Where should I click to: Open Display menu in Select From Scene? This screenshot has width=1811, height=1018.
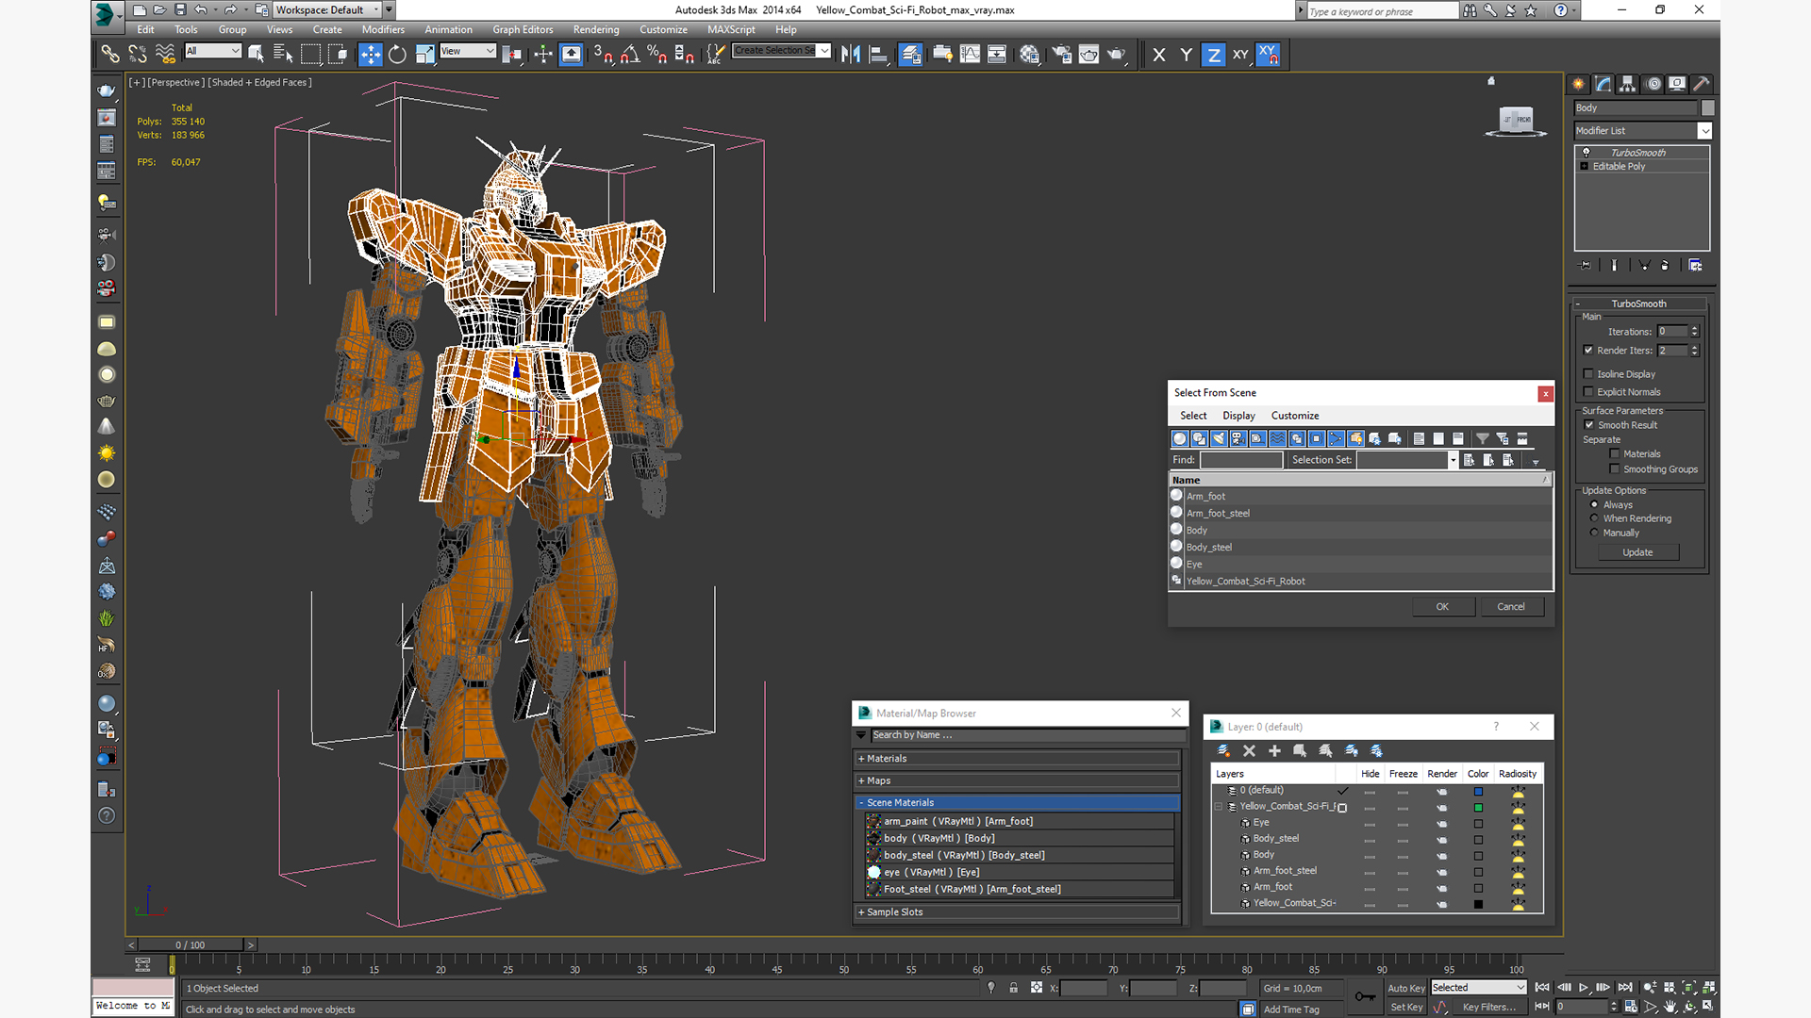pos(1238,416)
